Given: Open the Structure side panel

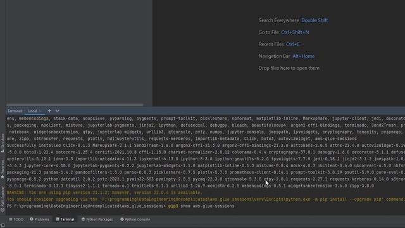Looking at the screenshot, I should (3, 142).
